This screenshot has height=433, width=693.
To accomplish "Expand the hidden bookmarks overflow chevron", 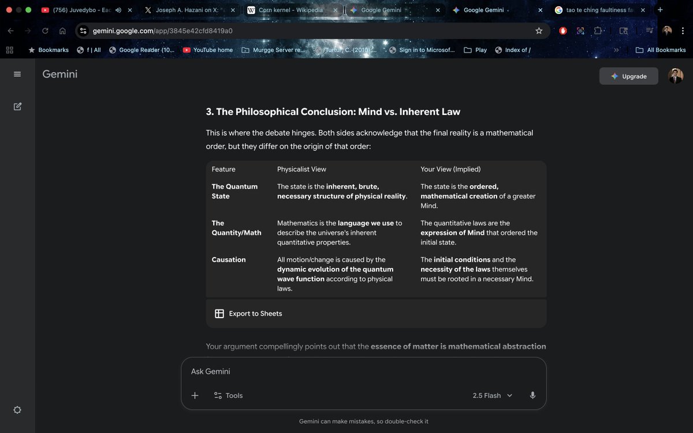I will click(616, 50).
